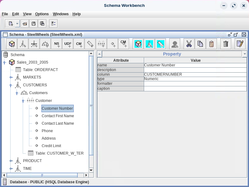
Task: Collapse the CUSTOMERS dimension node
Action: point(11,85)
